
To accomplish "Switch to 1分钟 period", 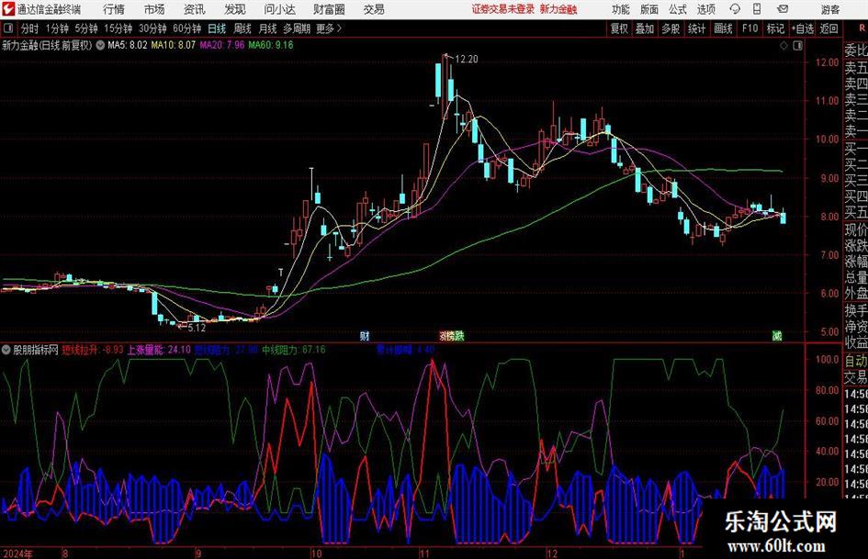I will click(x=57, y=28).
